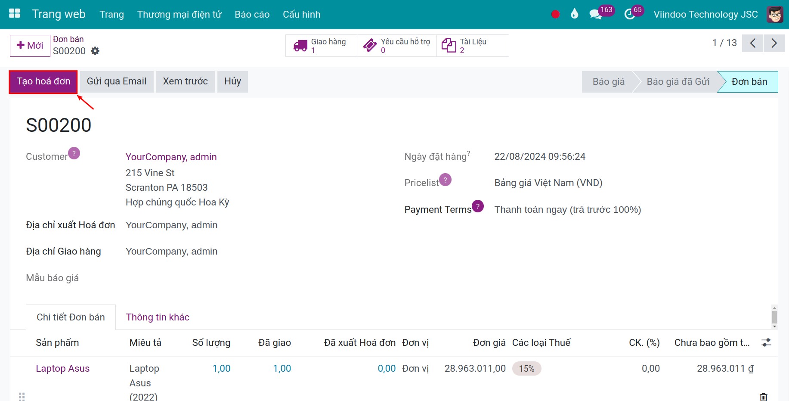Click the red recording dot icon
The width and height of the screenshot is (789, 401).
pyautogui.click(x=555, y=14)
